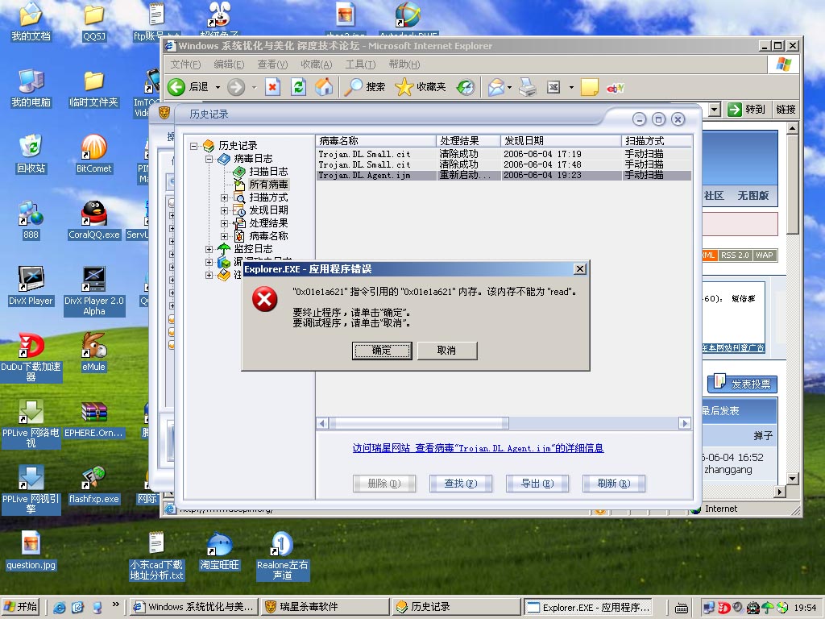Click the 取消 button in error dialog

tap(446, 351)
